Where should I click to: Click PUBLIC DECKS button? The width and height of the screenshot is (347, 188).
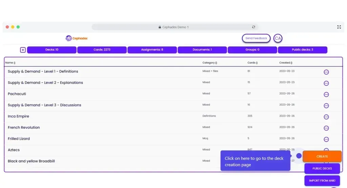(322, 169)
